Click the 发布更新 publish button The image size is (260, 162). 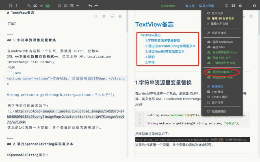[x=206, y=6]
